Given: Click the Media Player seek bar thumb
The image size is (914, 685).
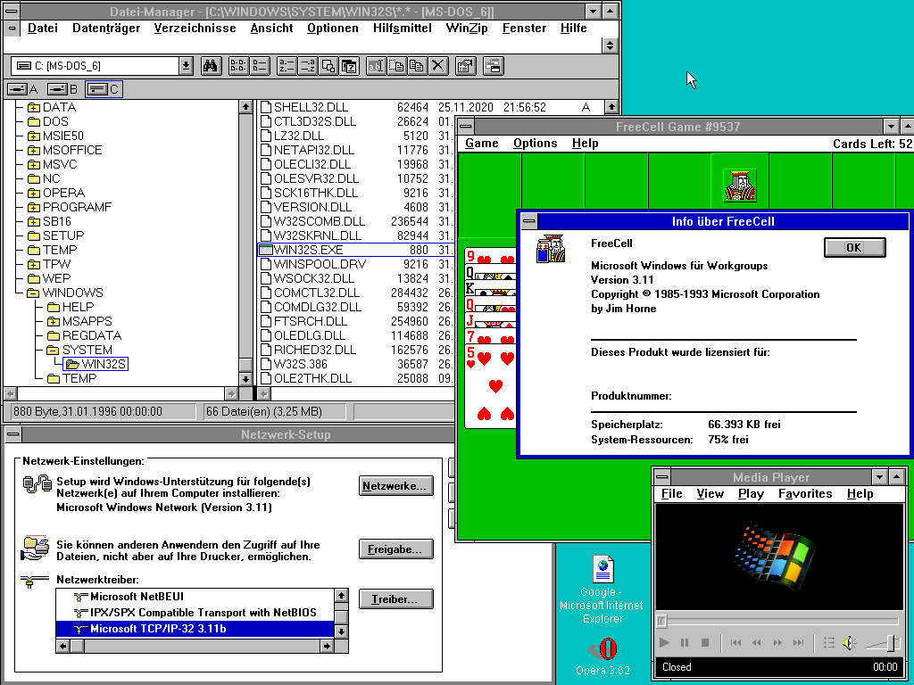Looking at the screenshot, I should point(661,621).
